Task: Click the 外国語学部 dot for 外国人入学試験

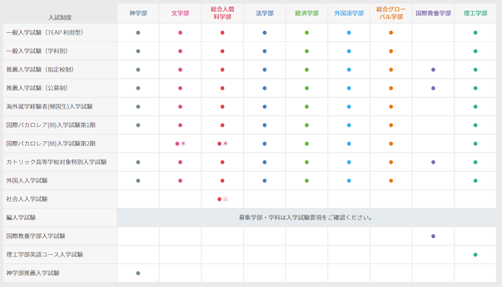Action: point(349,180)
